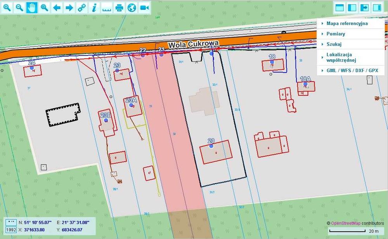Click parcel number 34/2 label
The height and width of the screenshot is (239, 388).
[212, 192]
